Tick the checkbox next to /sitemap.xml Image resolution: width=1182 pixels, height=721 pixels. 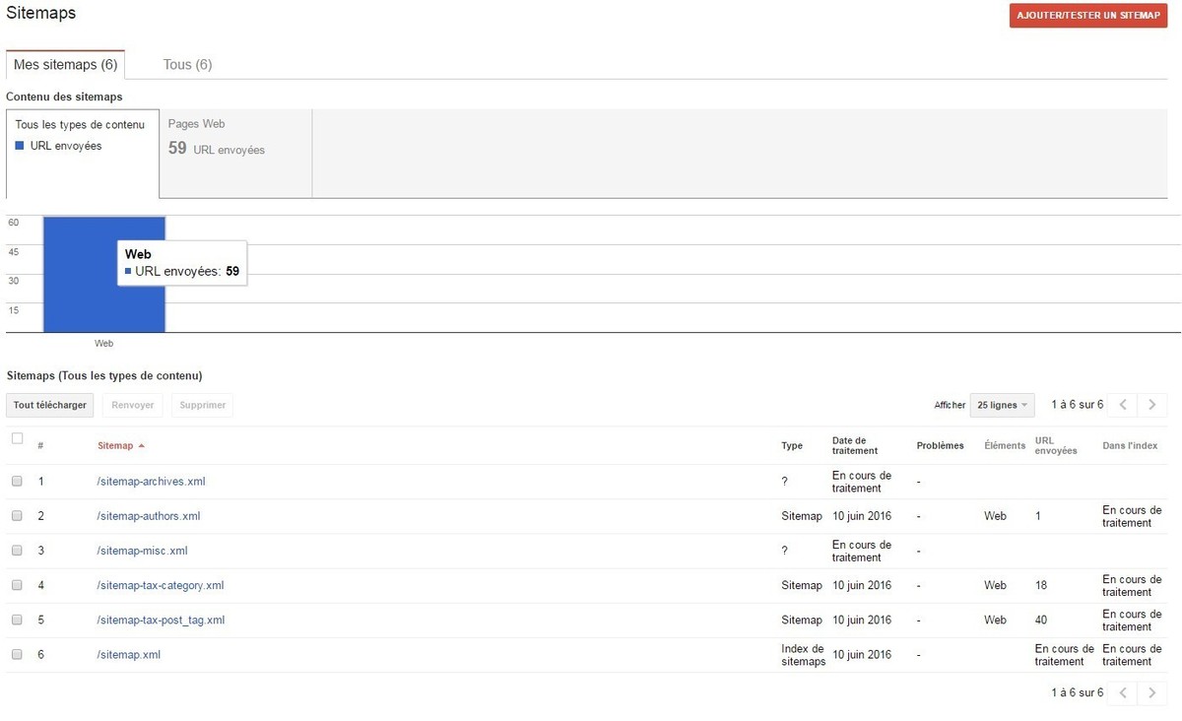(x=17, y=654)
